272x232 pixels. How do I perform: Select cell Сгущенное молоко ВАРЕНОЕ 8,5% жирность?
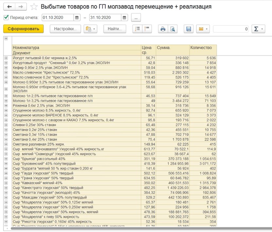(76, 115)
